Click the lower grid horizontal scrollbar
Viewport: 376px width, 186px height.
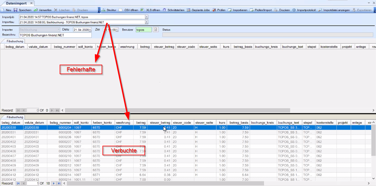pos(166,183)
